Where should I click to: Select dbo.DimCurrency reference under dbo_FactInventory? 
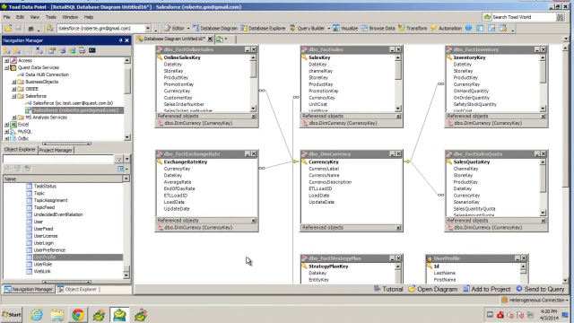click(488, 124)
